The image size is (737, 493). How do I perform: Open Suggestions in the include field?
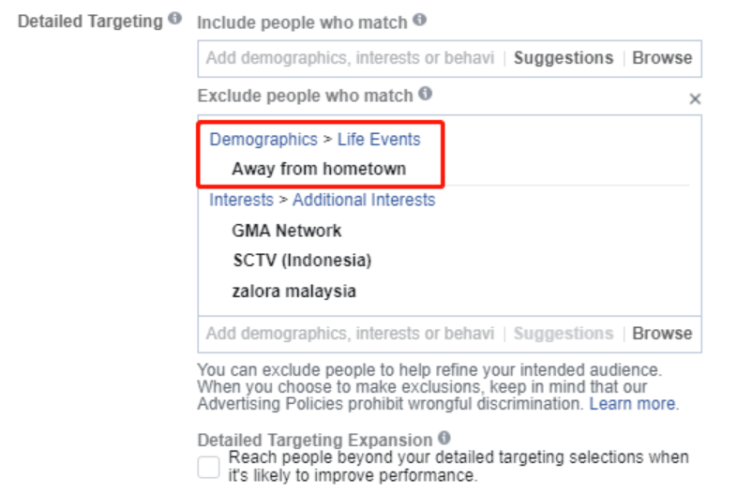pyautogui.click(x=564, y=58)
